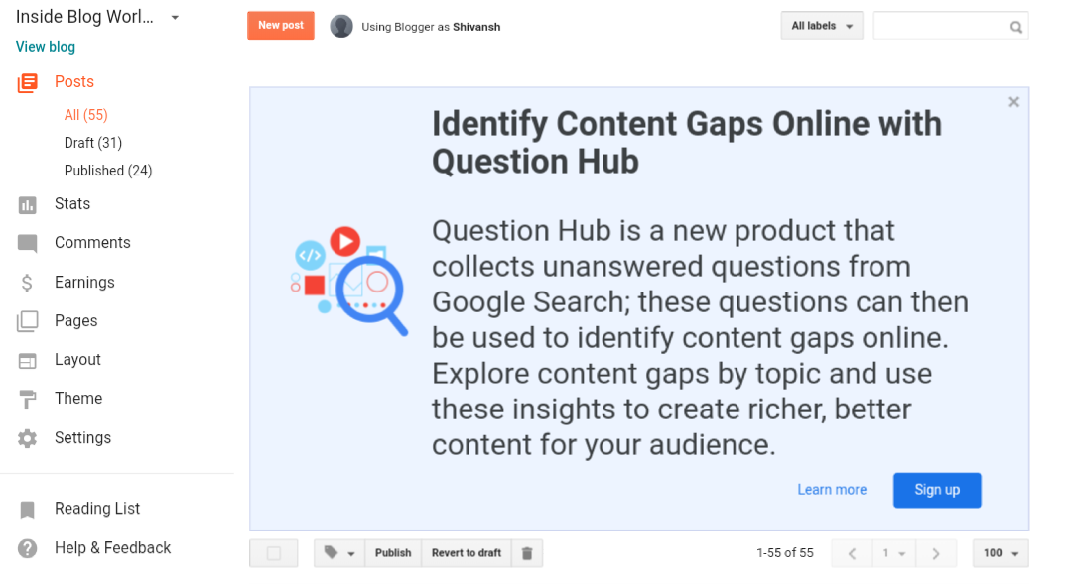
Task: Open the Posts section icon
Action: 28,82
